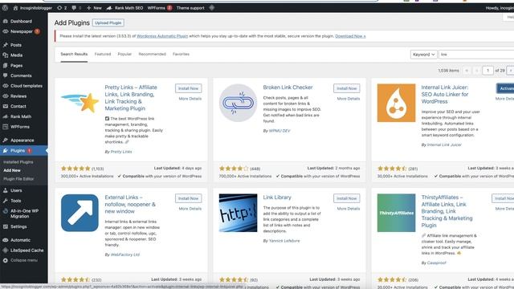
Task: Switch to Recommended tab
Action: [x=152, y=54]
